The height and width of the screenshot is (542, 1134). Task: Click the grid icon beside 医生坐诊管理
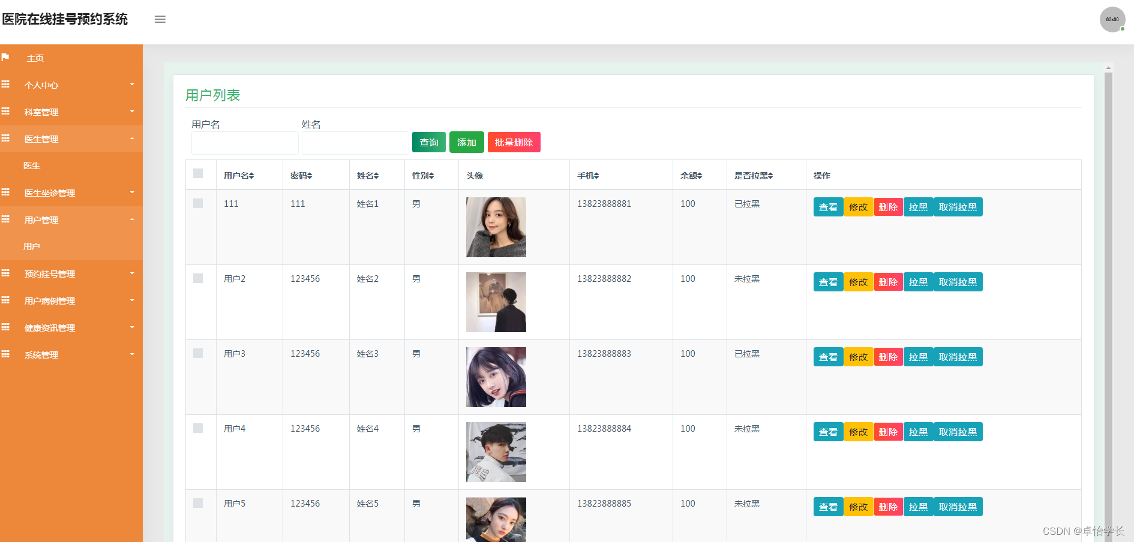5,192
